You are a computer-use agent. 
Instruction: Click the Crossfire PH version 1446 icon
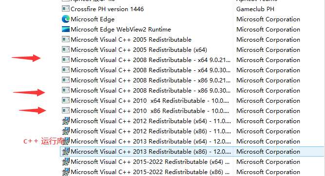tap(66, 9)
